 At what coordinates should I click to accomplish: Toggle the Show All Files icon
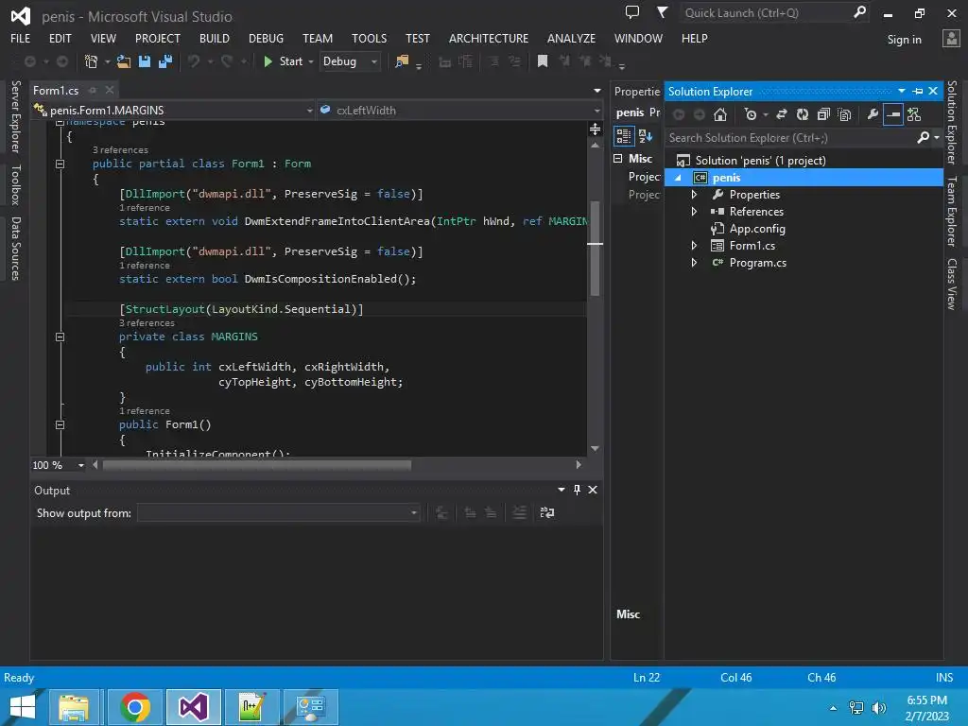(844, 114)
